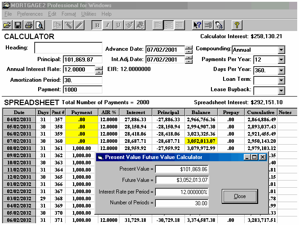Open the Payments Per Year dropdown
This screenshot has width=299, height=225.
coord(281,60)
